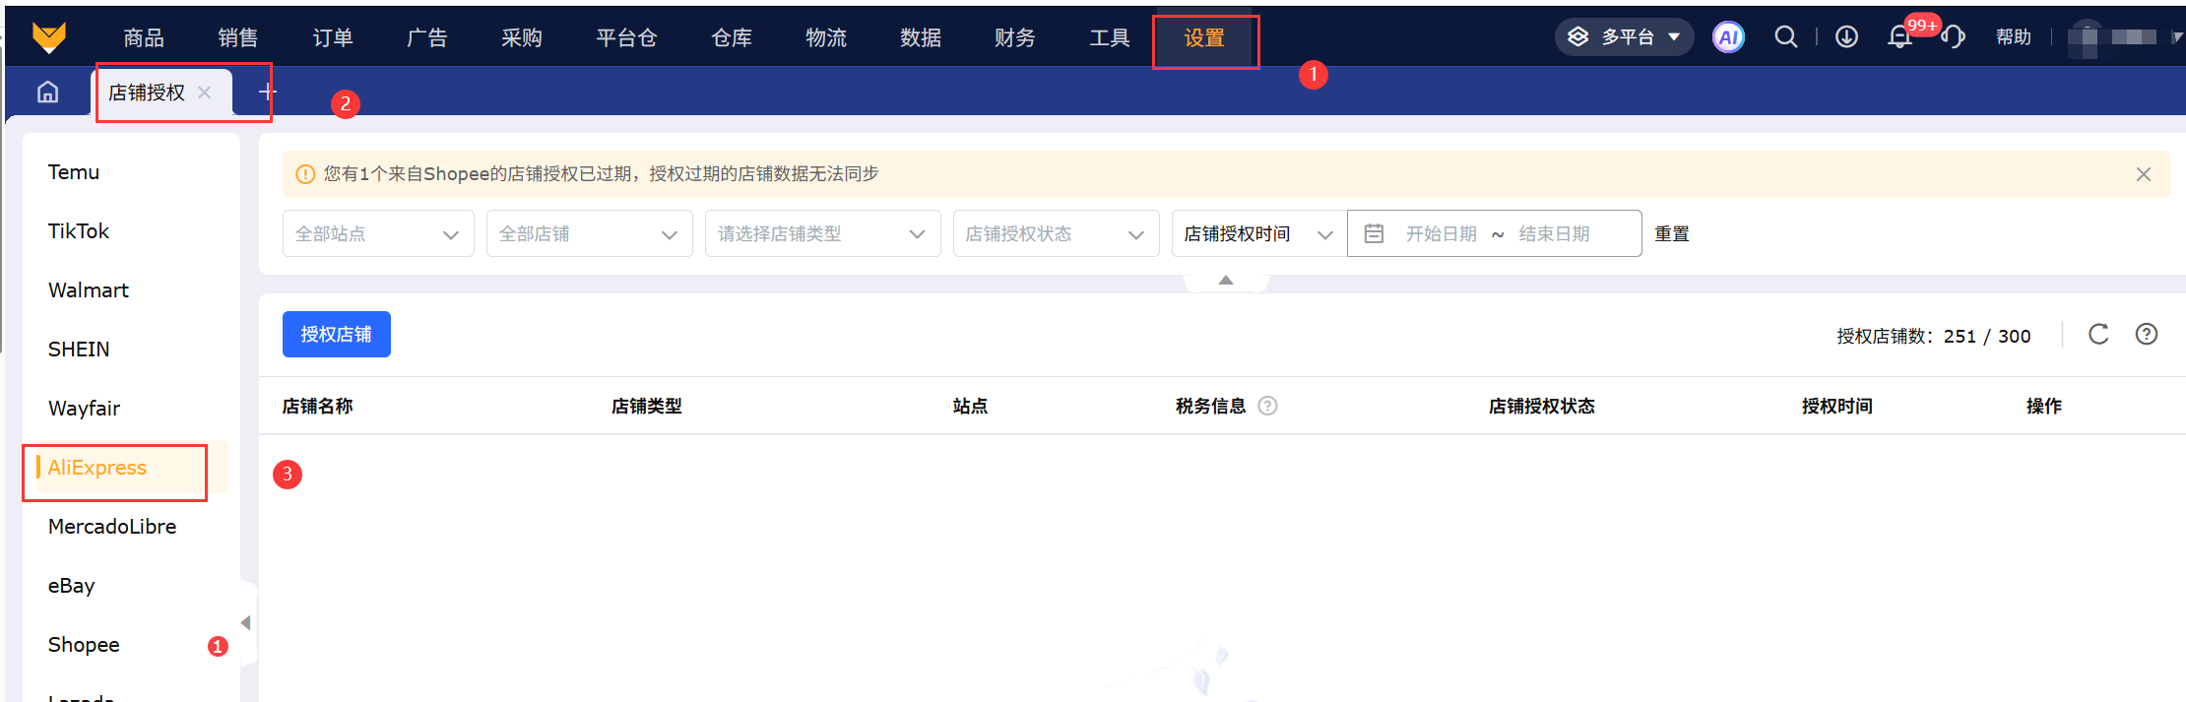Open the 广告 menu
This screenshot has width=2186, height=702.
[x=427, y=37]
